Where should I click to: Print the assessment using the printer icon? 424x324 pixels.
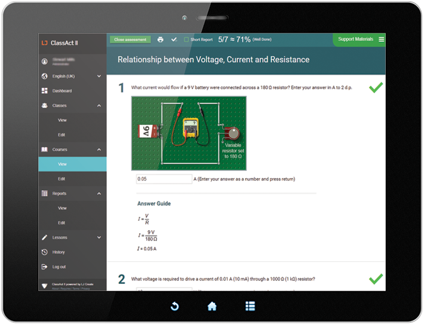click(161, 39)
